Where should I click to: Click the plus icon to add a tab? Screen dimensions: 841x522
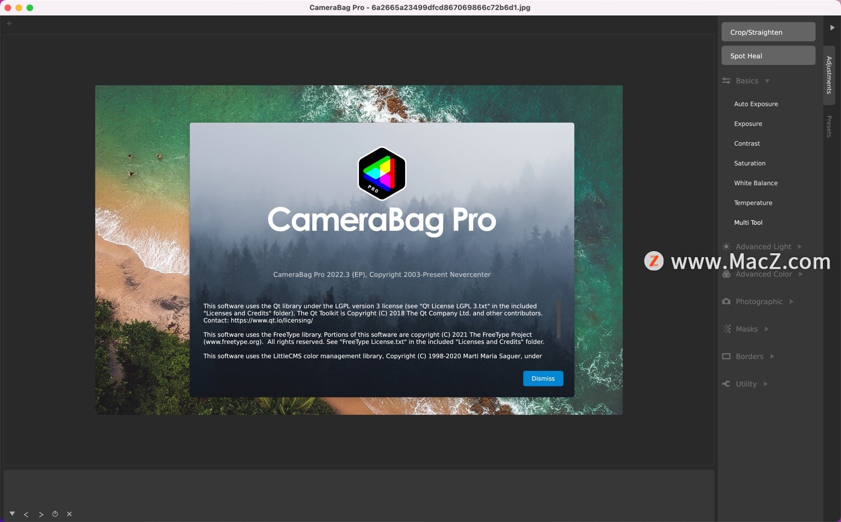pos(9,23)
